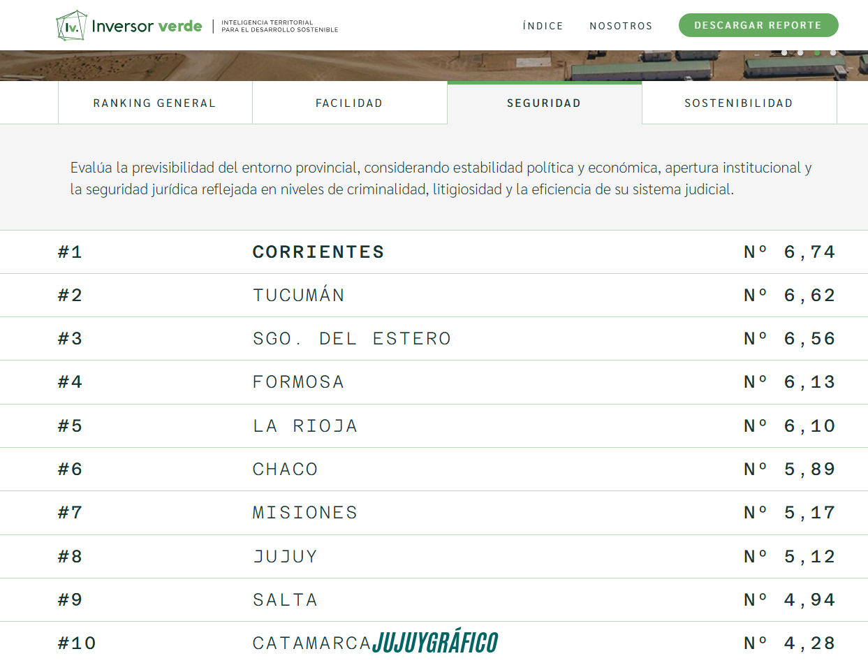Click rank number #7
This screenshot has width=868, height=663.
click(x=70, y=513)
